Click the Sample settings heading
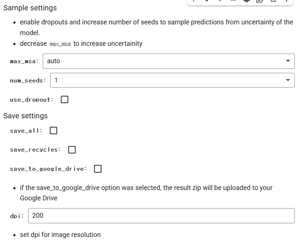297x244 pixels. pos(30,8)
